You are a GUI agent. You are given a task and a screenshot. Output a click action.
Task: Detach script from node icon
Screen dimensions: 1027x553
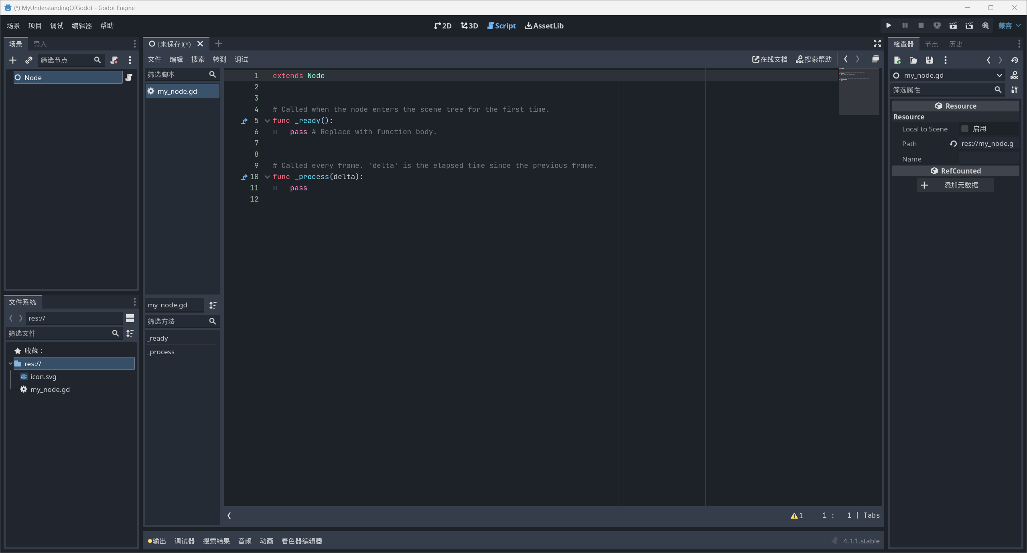click(114, 60)
